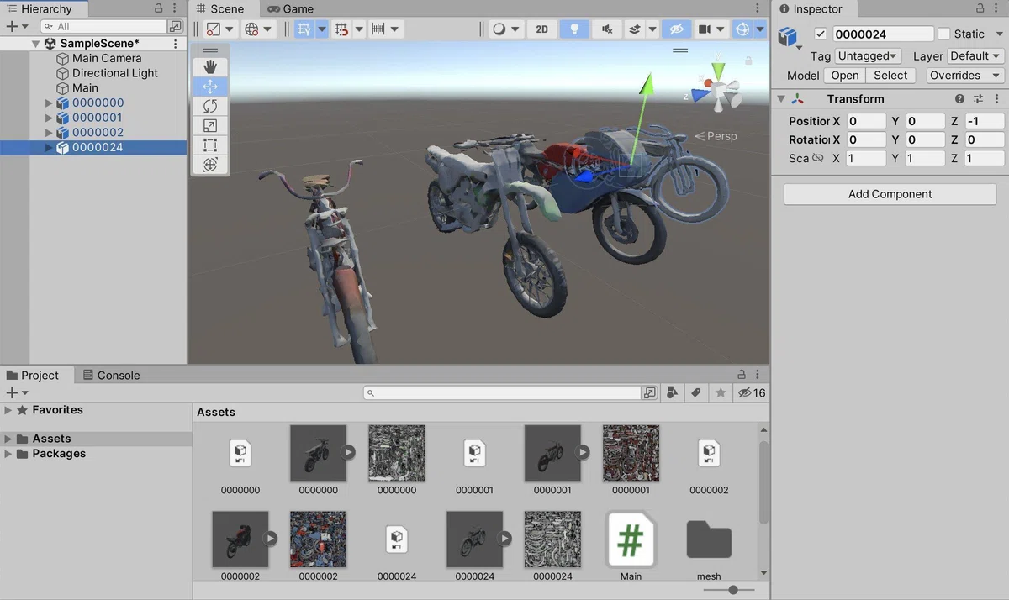1009x600 pixels.
Task: Select the Scene tab
Action: pos(220,8)
